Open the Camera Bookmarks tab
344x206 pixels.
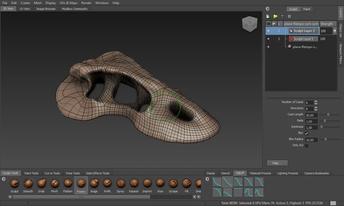(x=316, y=173)
